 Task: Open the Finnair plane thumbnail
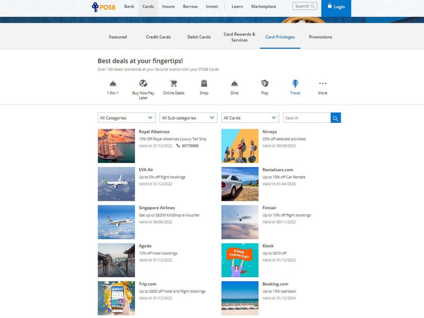[x=240, y=222]
